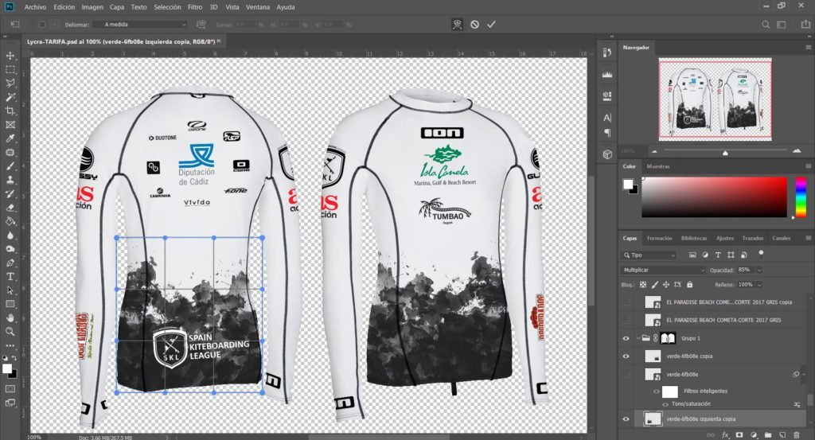The image size is (815, 440).
Task: Cancel the warp transform
Action: [474, 25]
